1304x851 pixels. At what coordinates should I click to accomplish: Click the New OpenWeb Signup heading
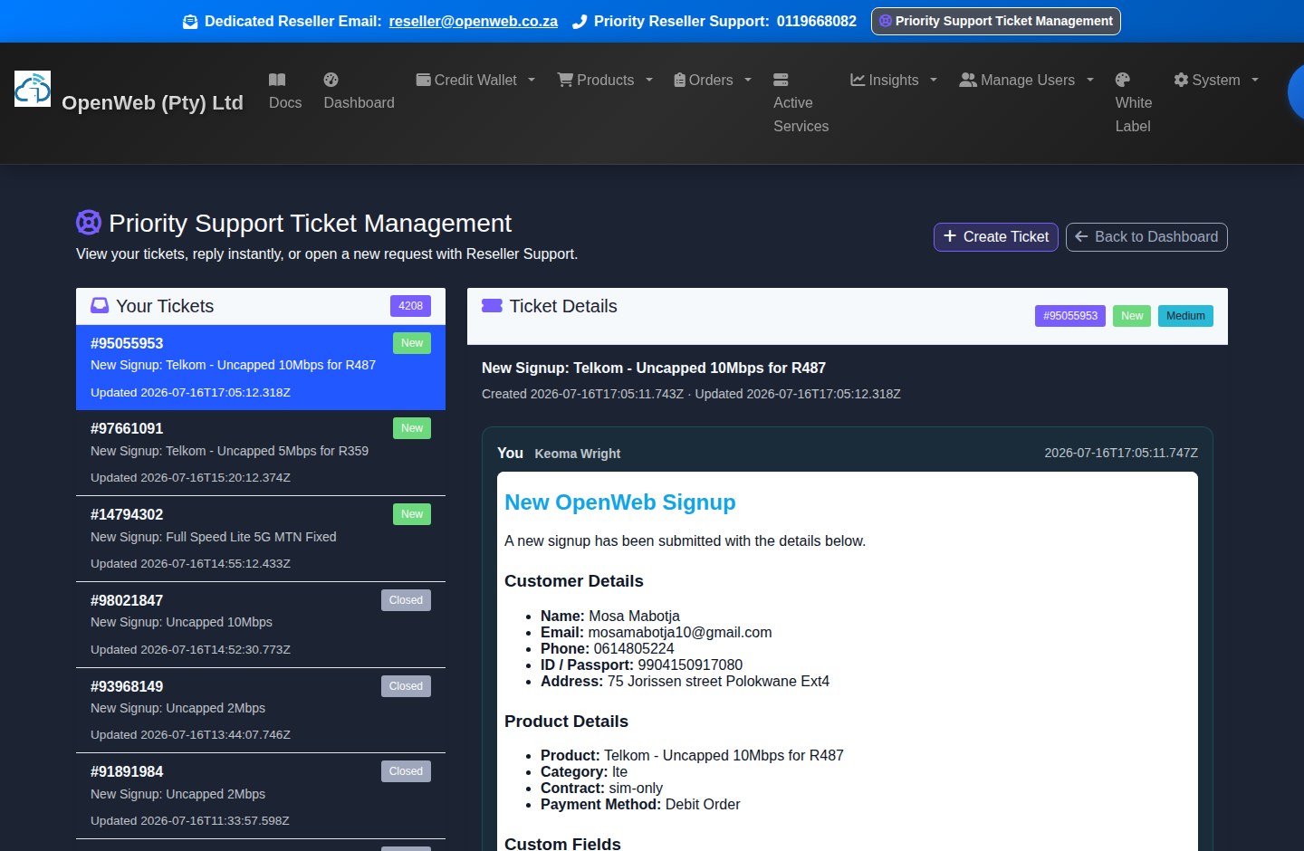pos(620,502)
